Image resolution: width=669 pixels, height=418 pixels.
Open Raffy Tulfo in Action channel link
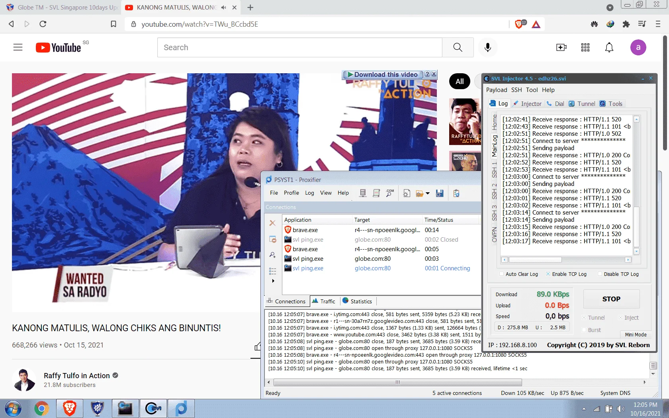(76, 375)
